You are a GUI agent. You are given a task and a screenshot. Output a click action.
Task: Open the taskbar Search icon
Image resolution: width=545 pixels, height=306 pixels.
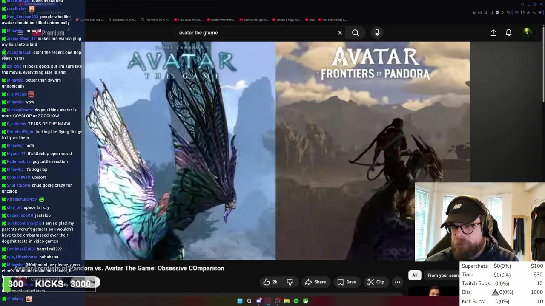pos(250,301)
